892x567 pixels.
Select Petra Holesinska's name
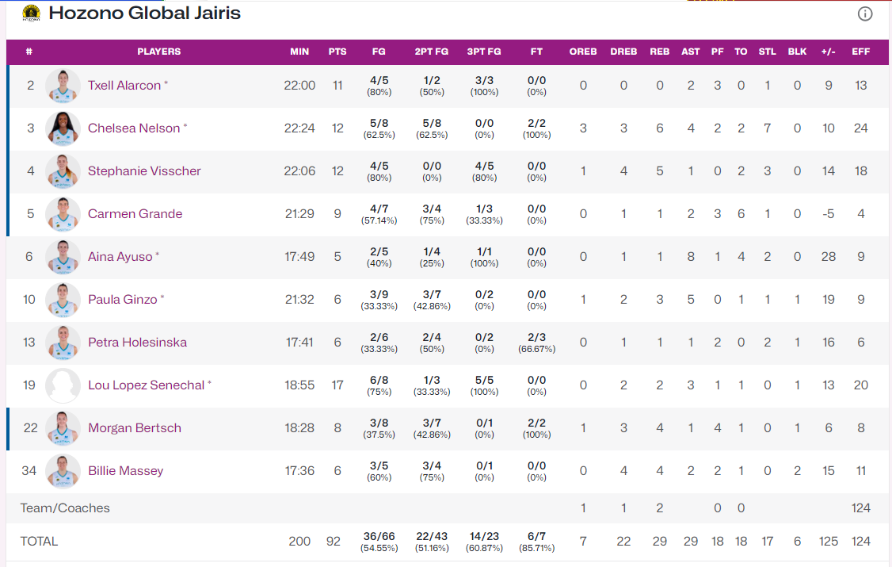(x=138, y=342)
